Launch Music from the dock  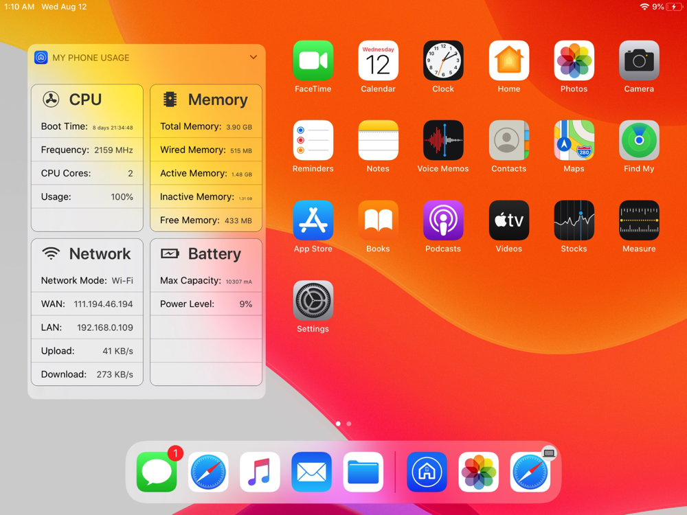(x=260, y=472)
